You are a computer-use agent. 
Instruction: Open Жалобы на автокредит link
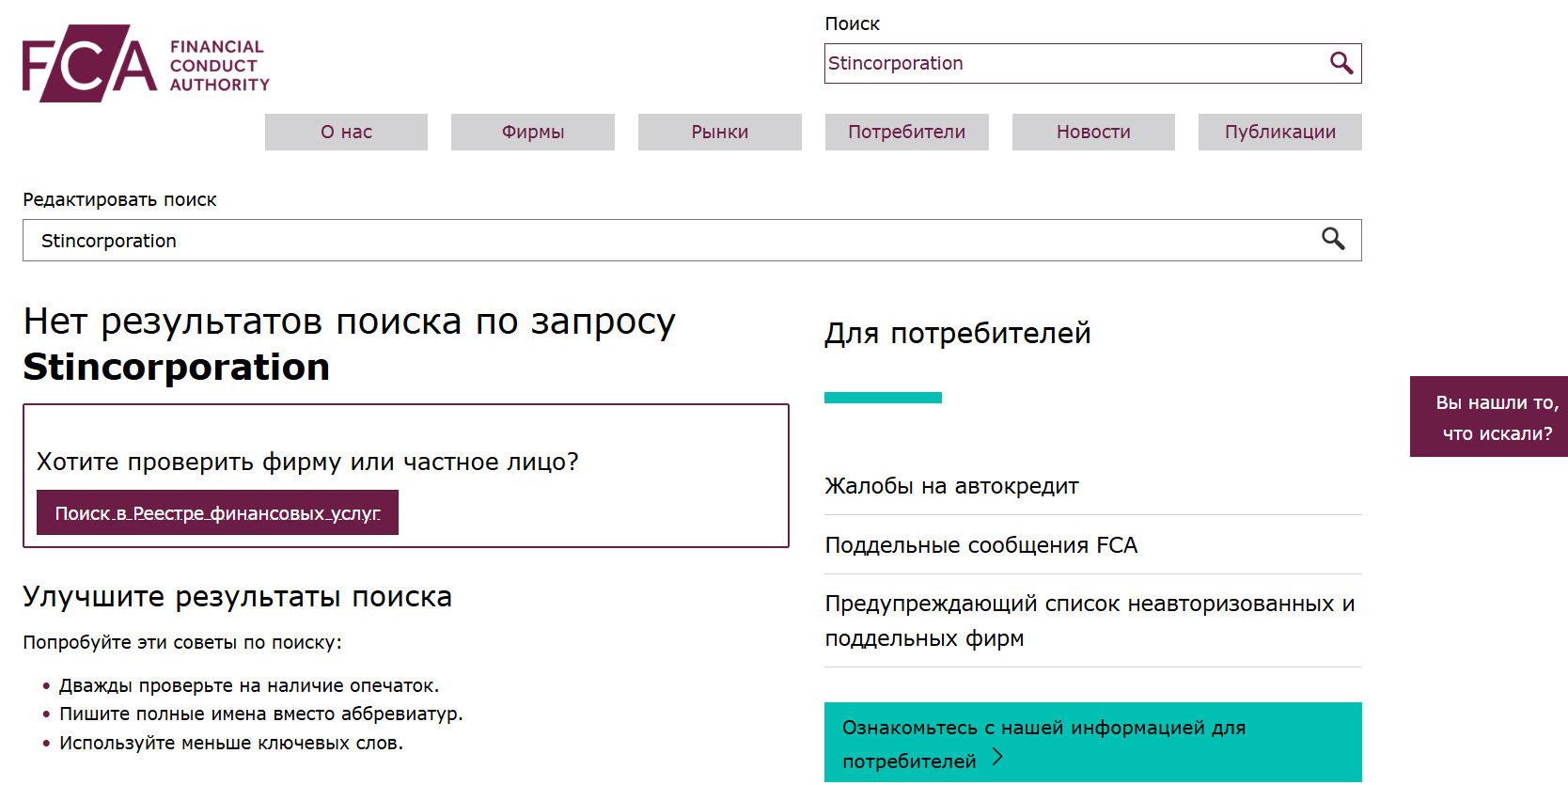pyautogui.click(x=951, y=486)
